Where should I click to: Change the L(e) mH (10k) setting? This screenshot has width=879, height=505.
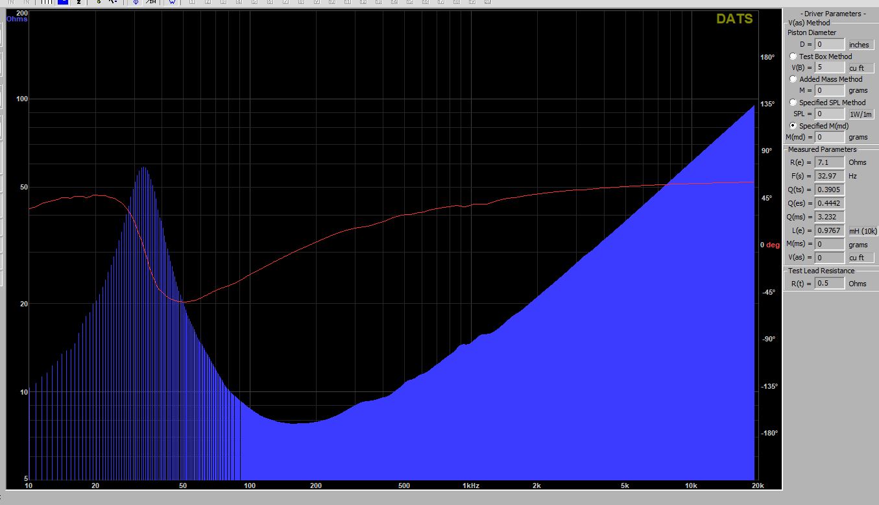[x=863, y=231]
